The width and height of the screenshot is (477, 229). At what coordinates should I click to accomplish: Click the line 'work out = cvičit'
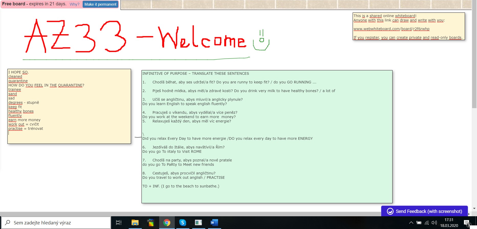tap(24, 124)
